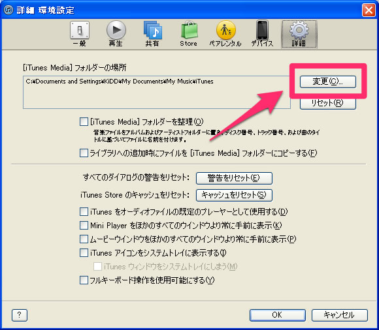This screenshot has width=379, height=330.
Task: Toggle copy files to iTunes Media folder checkbox
Action: pyautogui.click(x=84, y=153)
